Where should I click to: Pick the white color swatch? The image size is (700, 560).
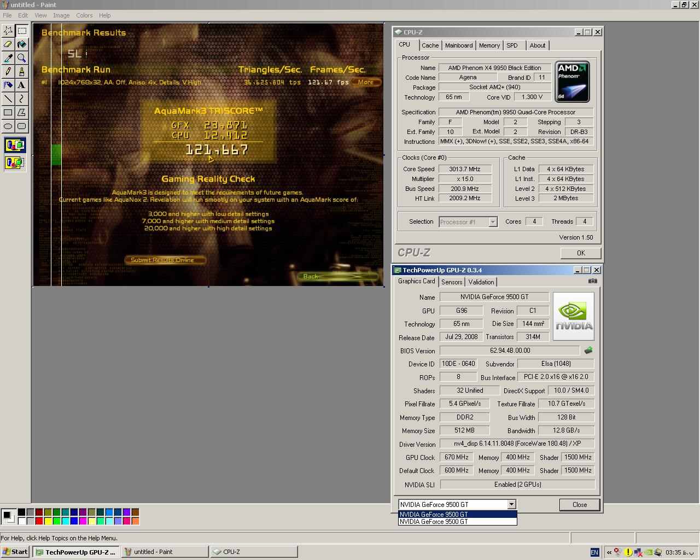tap(21, 521)
